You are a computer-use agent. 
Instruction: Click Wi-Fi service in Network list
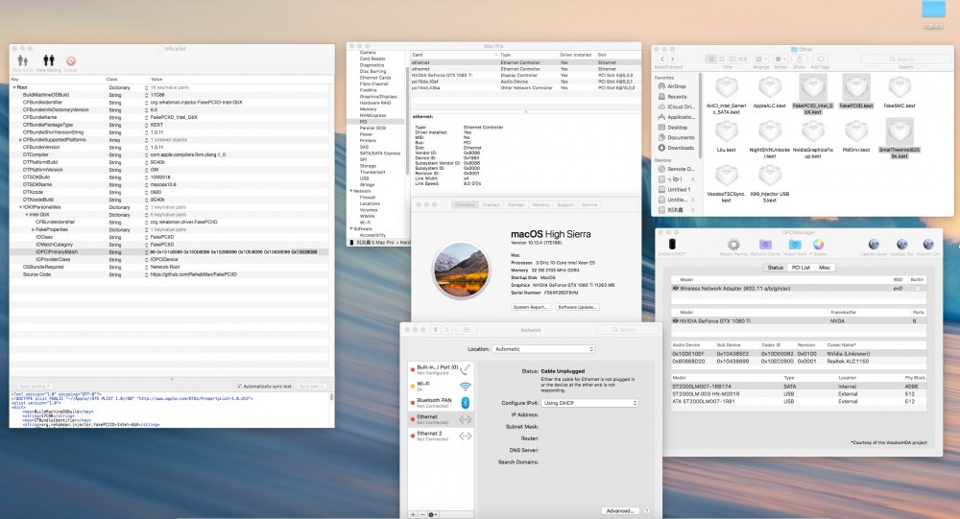(441, 387)
